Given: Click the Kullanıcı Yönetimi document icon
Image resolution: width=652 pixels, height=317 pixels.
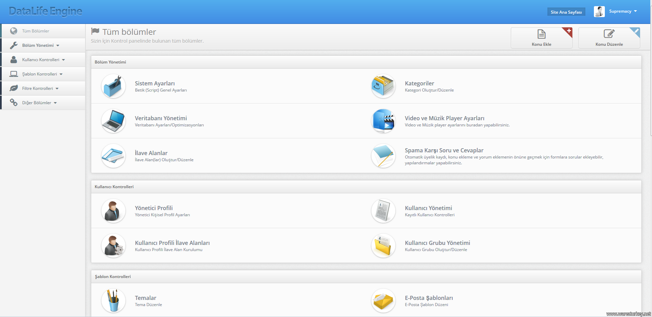Looking at the screenshot, I should [x=383, y=211].
